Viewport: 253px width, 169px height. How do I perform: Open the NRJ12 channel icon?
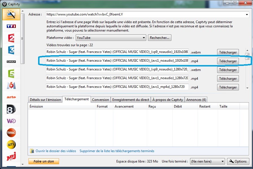point(11,156)
